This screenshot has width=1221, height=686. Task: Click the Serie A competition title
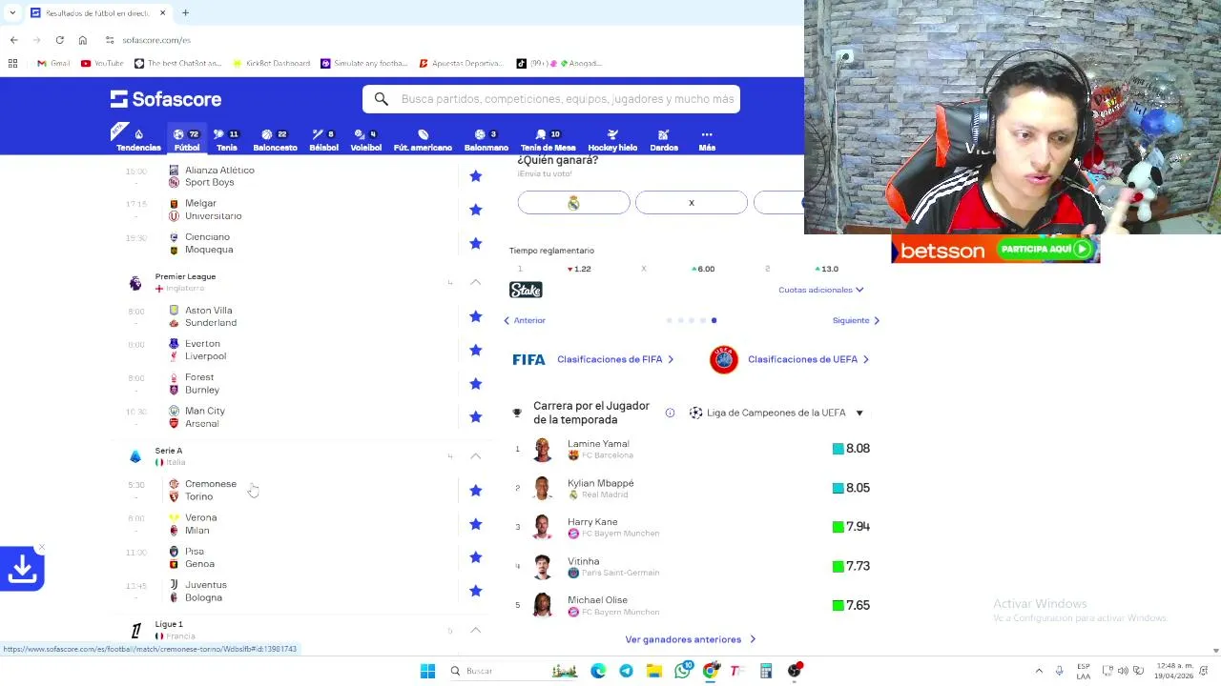click(169, 451)
